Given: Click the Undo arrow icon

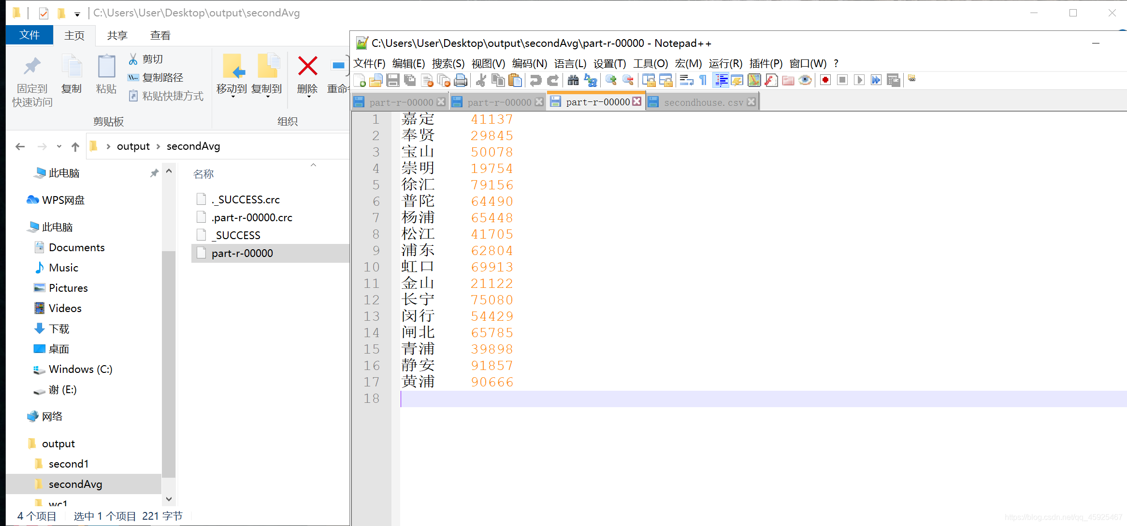Looking at the screenshot, I should pos(535,80).
